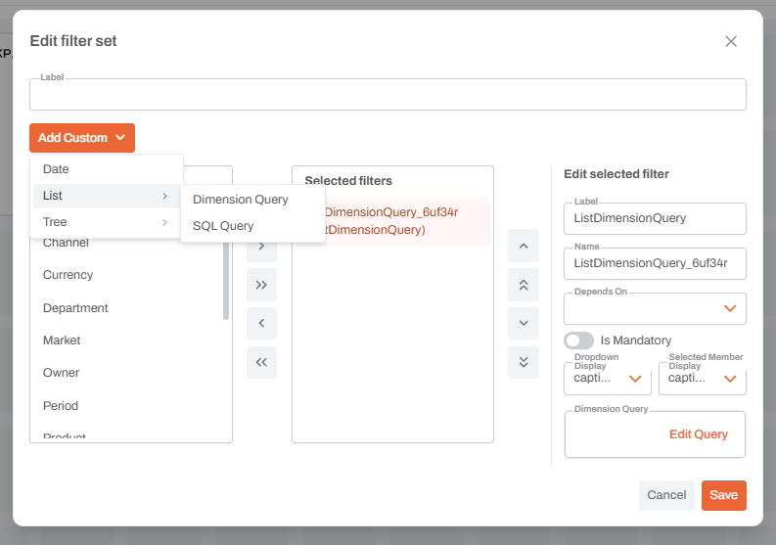Move filter to bottom of list
Screen dimensions: 776x545
[x=524, y=362]
